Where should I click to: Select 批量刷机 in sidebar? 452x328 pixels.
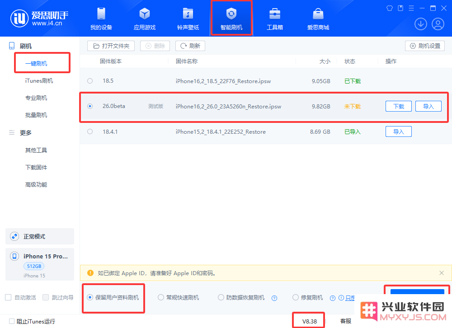36,115
